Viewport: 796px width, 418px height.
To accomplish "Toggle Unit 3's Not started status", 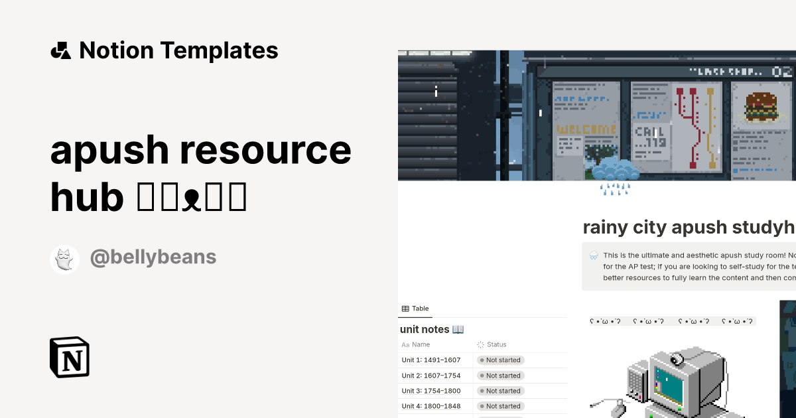I will (500, 391).
